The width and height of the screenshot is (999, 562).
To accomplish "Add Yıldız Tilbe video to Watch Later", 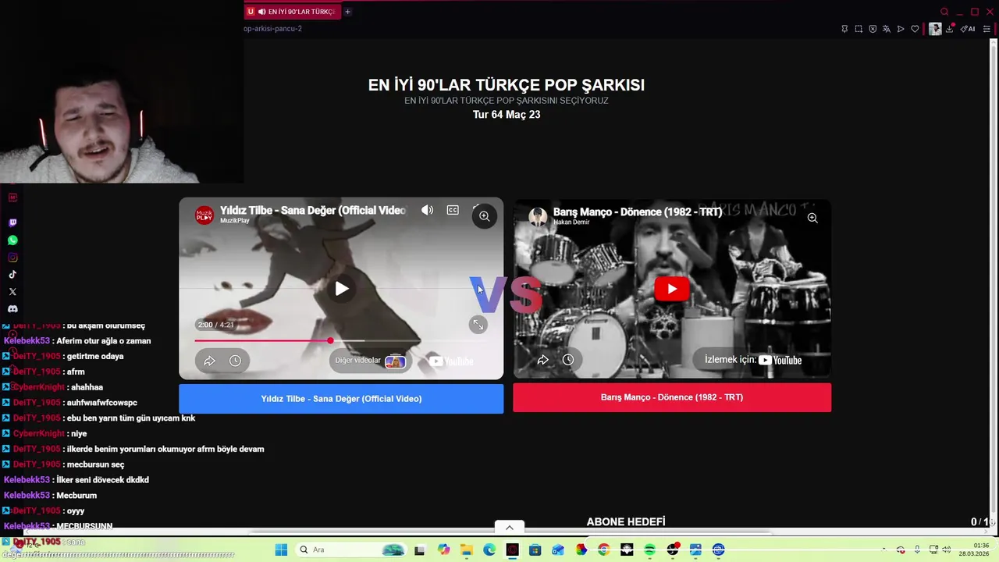I will (x=235, y=361).
